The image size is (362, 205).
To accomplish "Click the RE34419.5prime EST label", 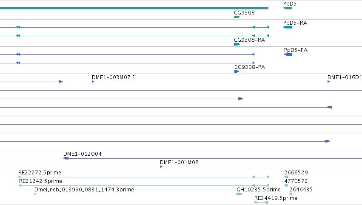I will (276, 198).
